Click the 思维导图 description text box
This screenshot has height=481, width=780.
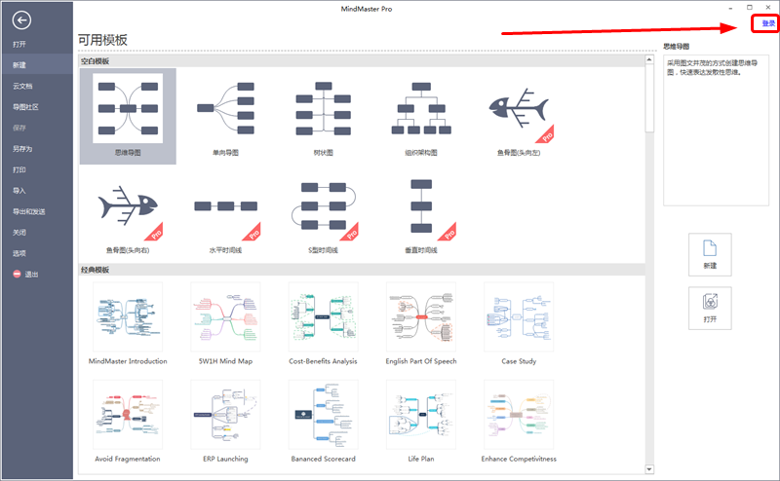tap(716, 130)
